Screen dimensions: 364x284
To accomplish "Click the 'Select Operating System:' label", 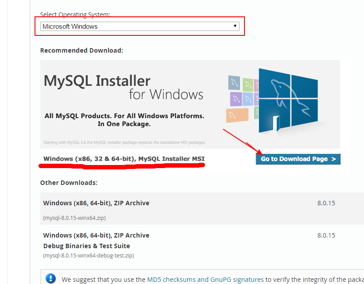I will 75,14.
